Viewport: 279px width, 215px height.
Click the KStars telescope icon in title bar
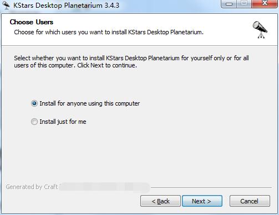[6, 6]
